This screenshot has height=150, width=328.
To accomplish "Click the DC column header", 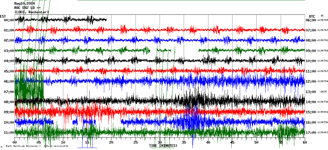I will pyautogui.click(x=322, y=16).
